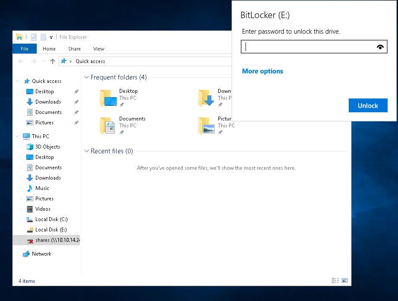This screenshot has width=398, height=301.
Task: Click the Up arrow navigation button
Action: 53,61
